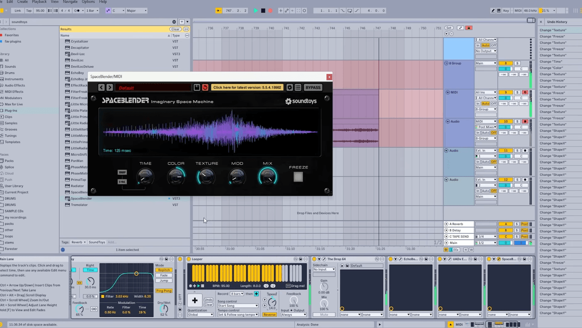Solo track 8 Group with S button

pos(518,63)
